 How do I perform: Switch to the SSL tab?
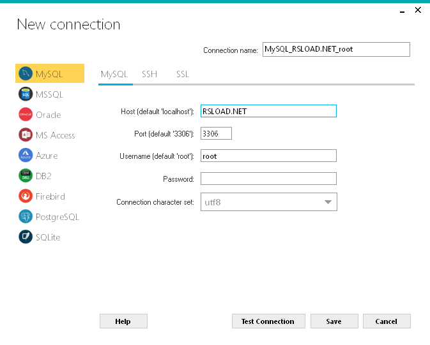click(x=183, y=74)
